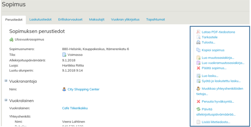Click the magnifier icon next to Tarkastele
The height and width of the screenshot is (127, 251).
coord(198,37)
